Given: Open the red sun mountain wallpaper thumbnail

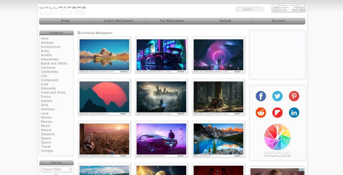Looking at the screenshot, I should pyautogui.click(x=104, y=97).
